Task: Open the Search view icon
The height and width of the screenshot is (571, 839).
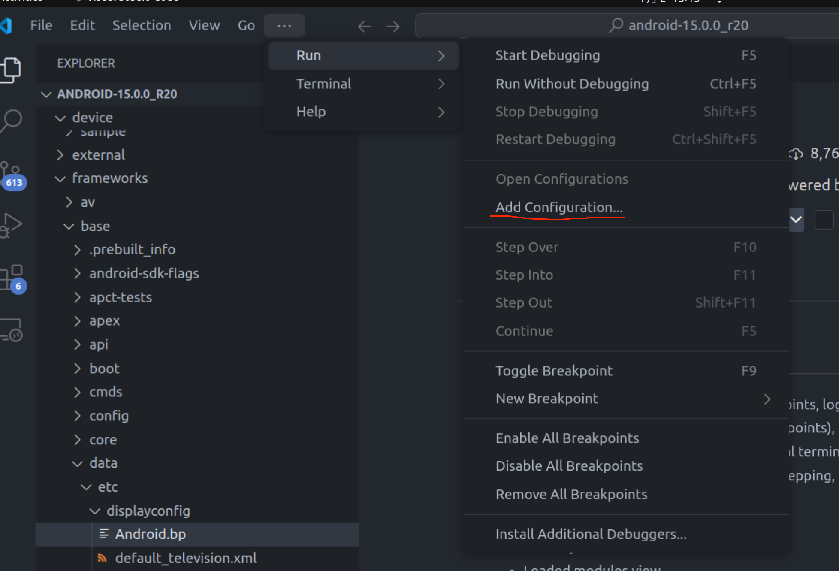Action: click(x=12, y=121)
